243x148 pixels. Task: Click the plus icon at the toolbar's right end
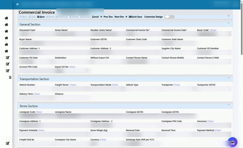tap(229, 16)
